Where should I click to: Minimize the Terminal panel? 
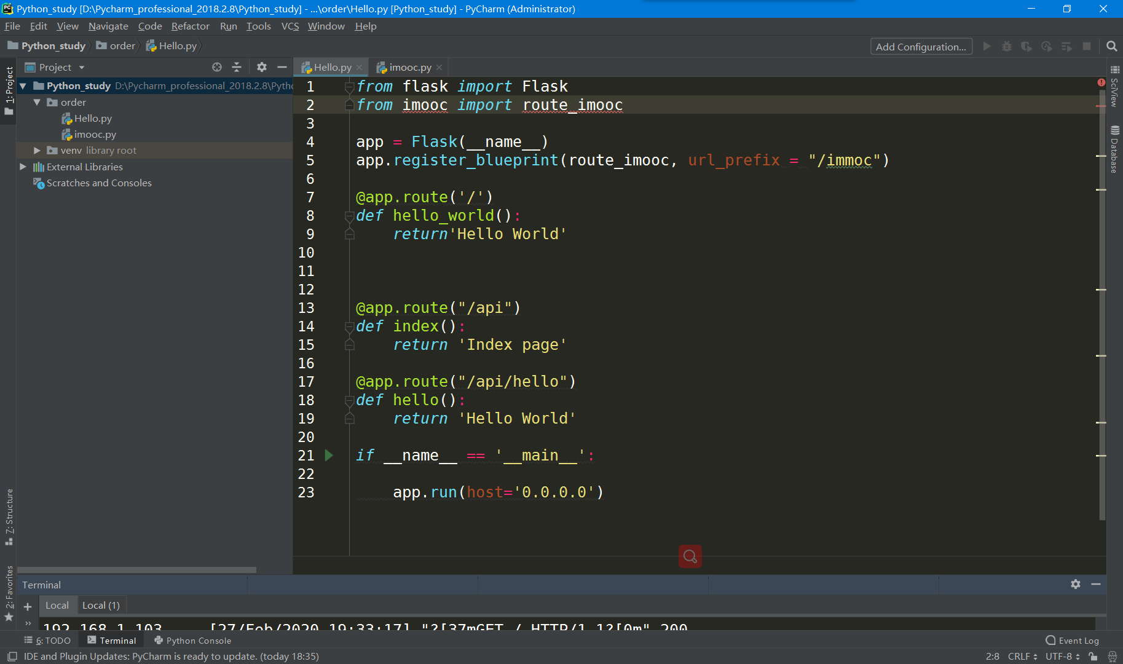pos(1096,584)
